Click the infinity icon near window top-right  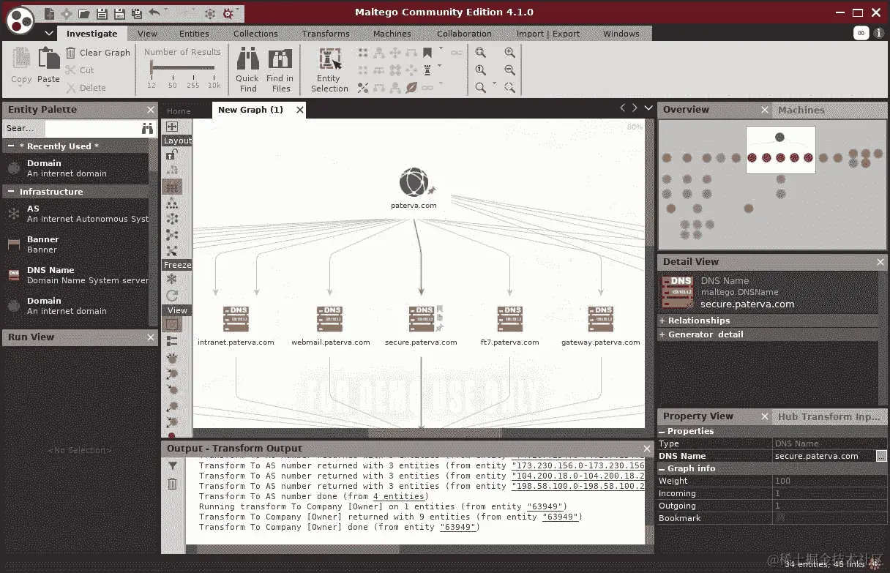tap(861, 34)
